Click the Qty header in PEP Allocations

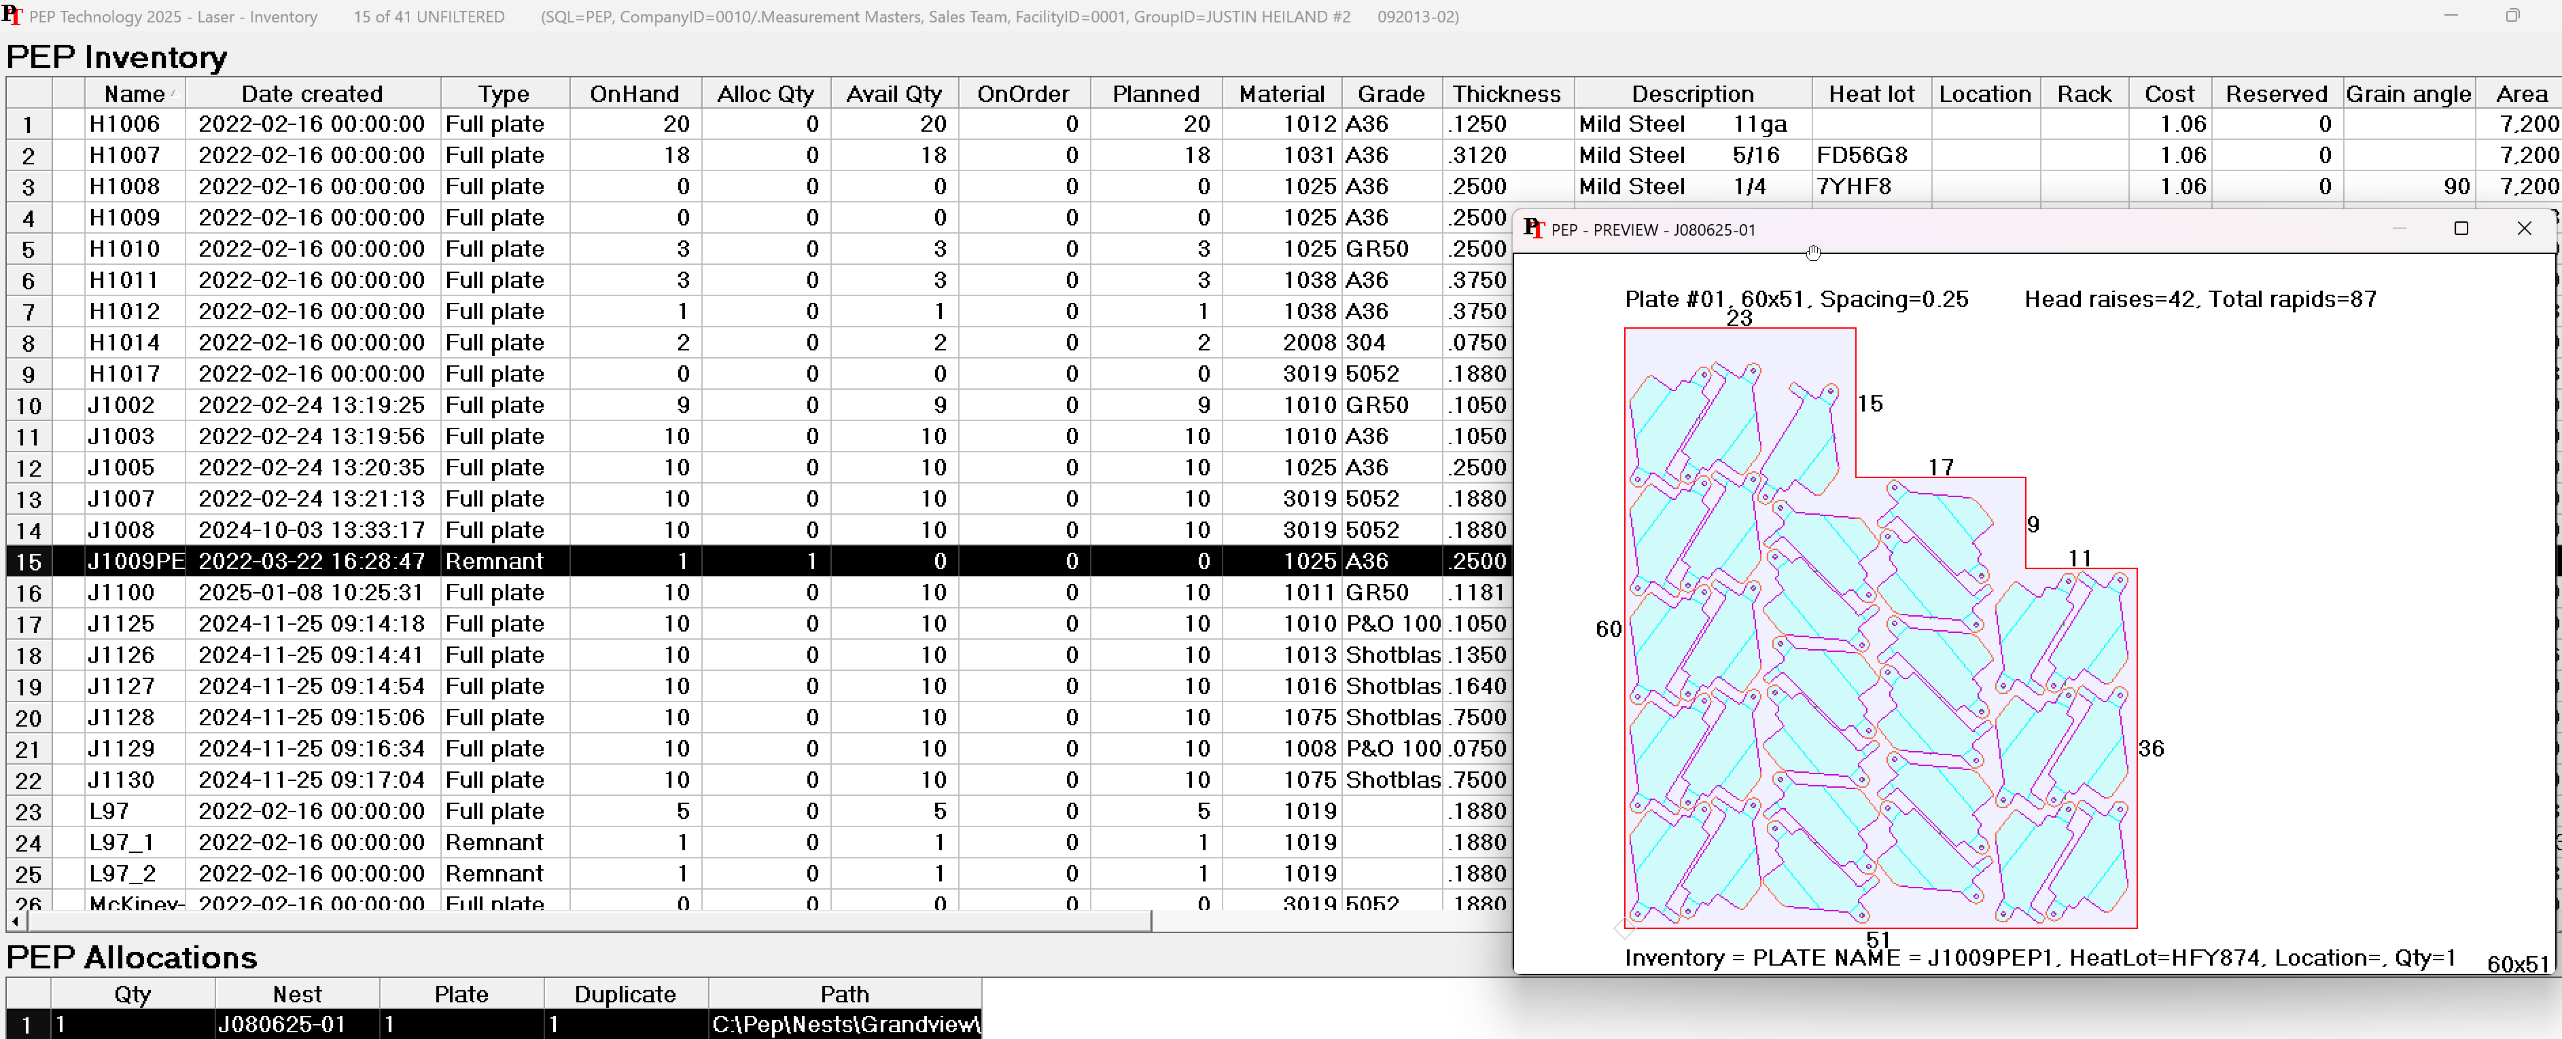tap(133, 994)
